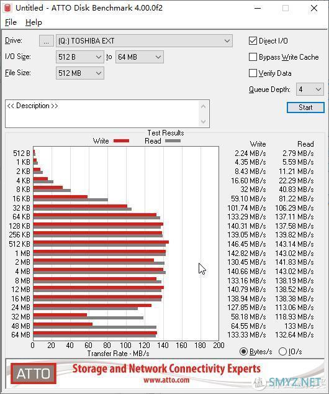Viewport: 329px width, 394px height.
Task: Click the description scroll up arrow
Action: click(203, 106)
